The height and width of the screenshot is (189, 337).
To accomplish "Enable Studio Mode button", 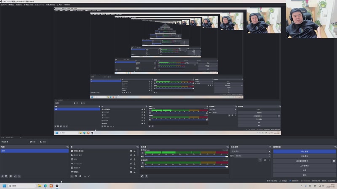I will [x=304, y=165].
